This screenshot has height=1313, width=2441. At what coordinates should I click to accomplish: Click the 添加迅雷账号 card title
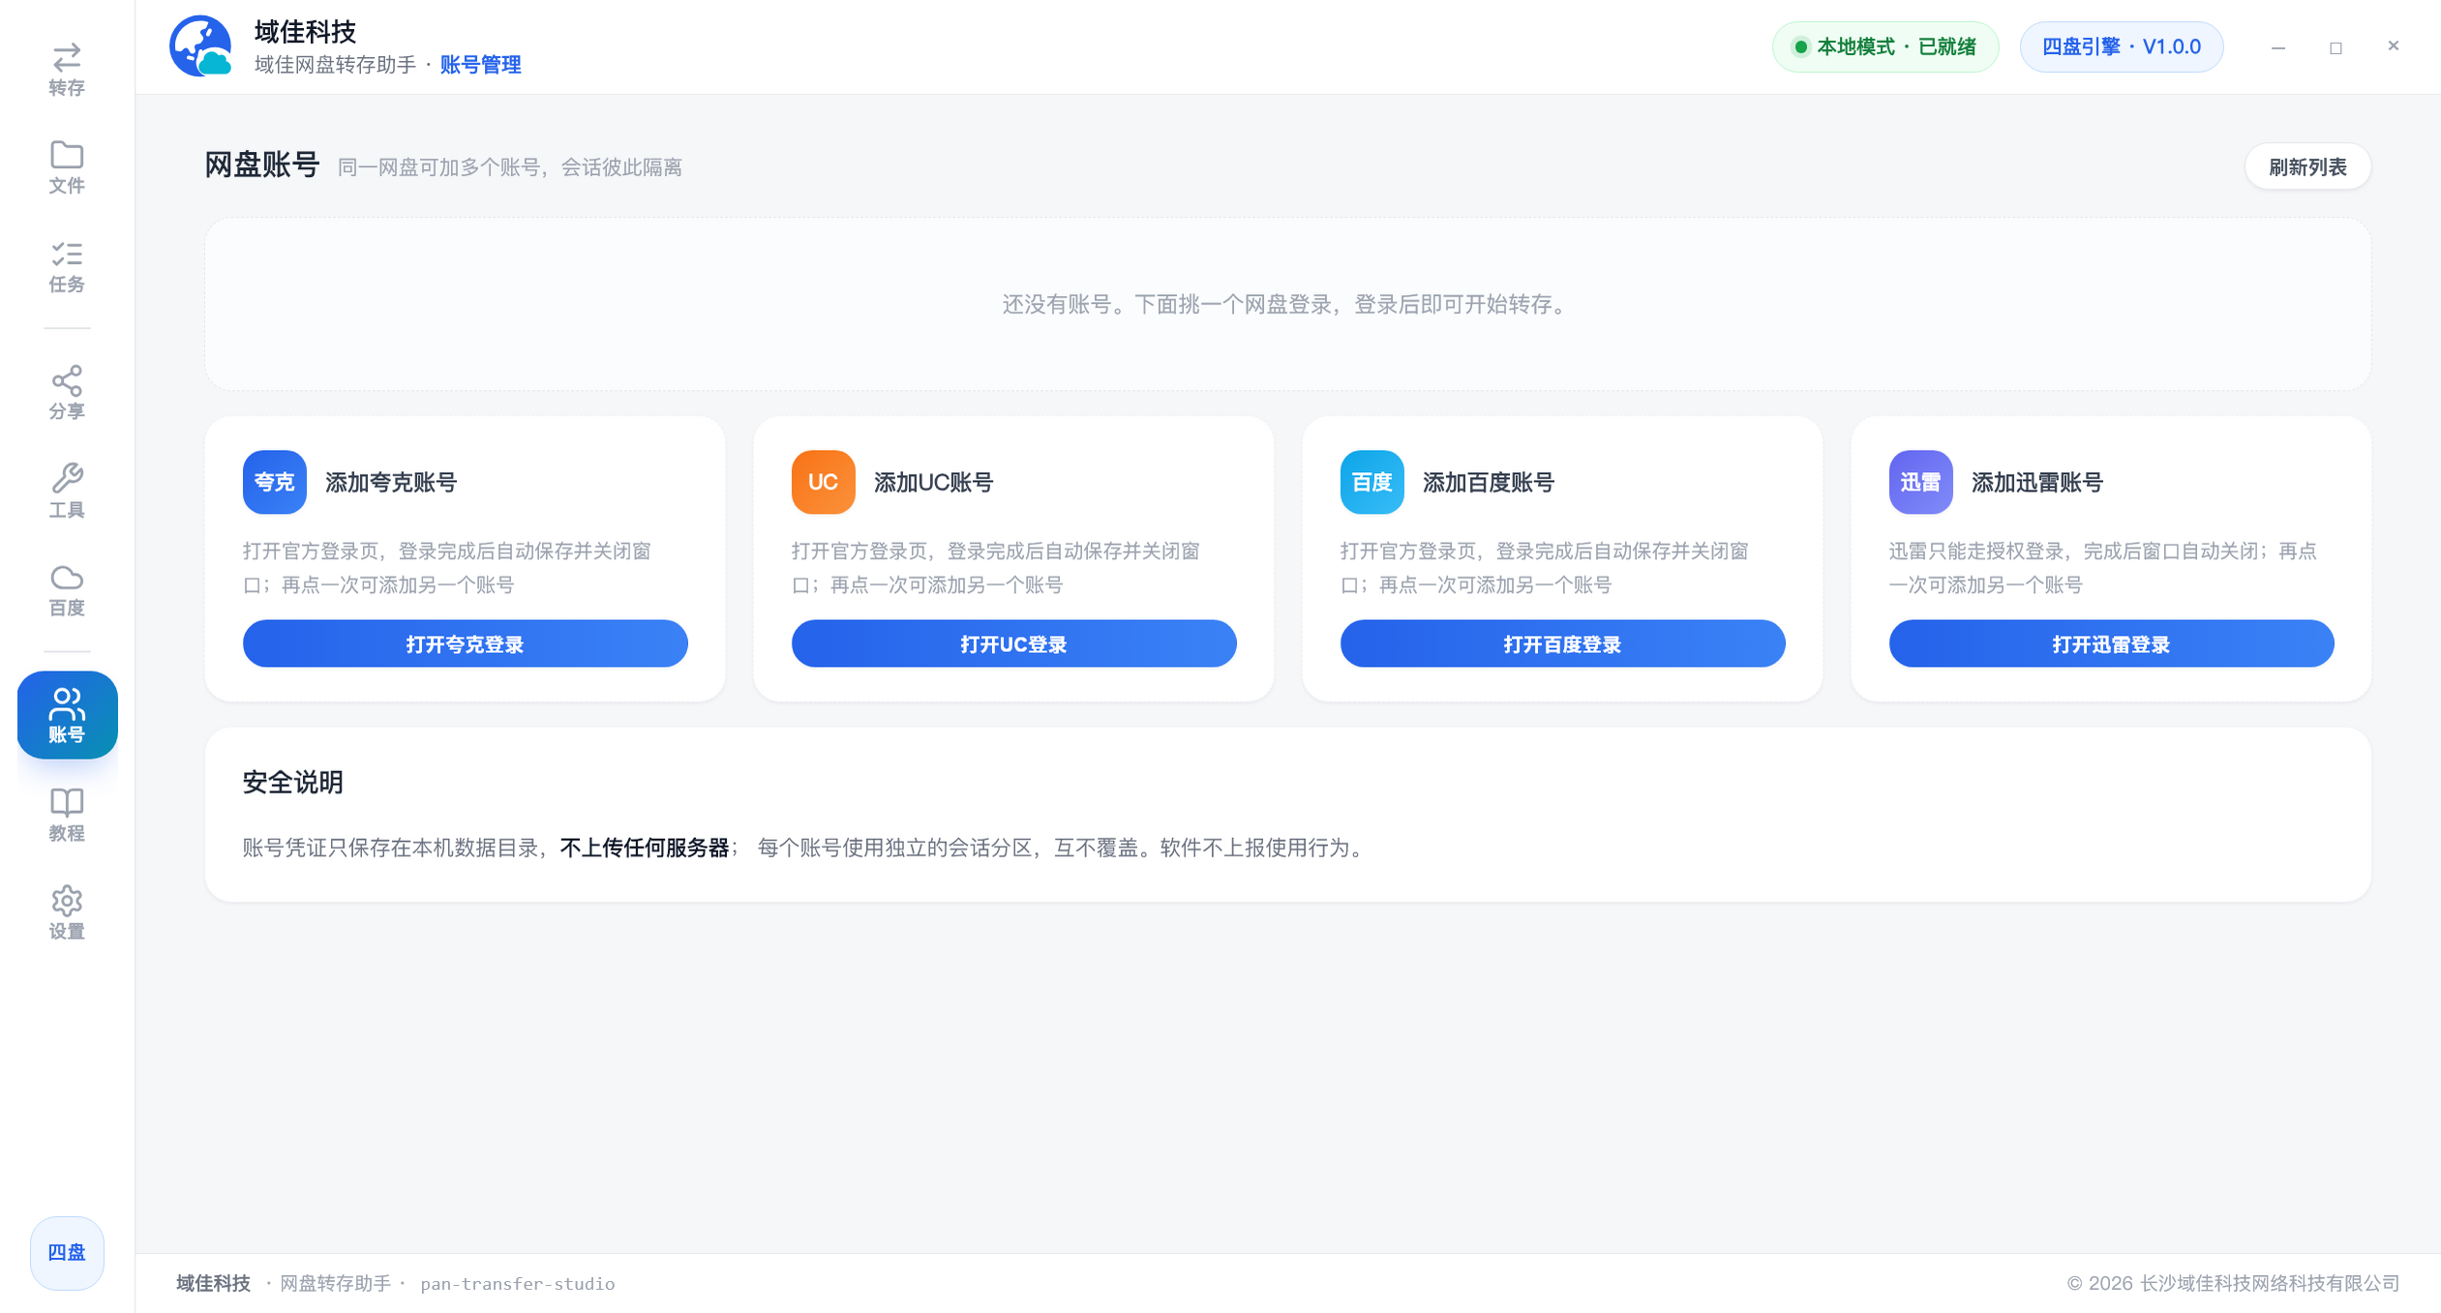click(x=2036, y=482)
